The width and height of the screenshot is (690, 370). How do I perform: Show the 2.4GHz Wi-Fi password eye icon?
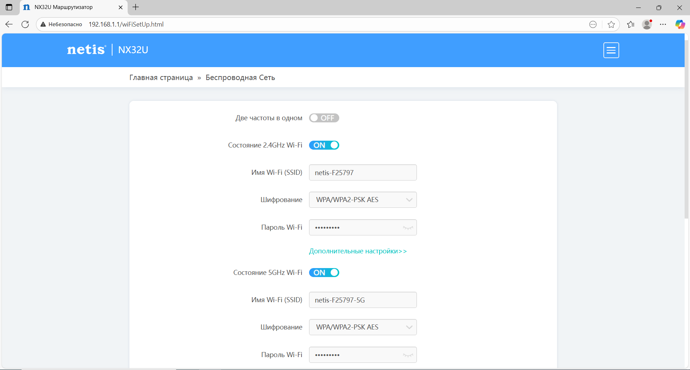click(408, 228)
